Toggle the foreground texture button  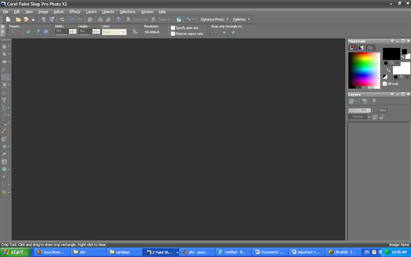pyautogui.click(x=391, y=63)
